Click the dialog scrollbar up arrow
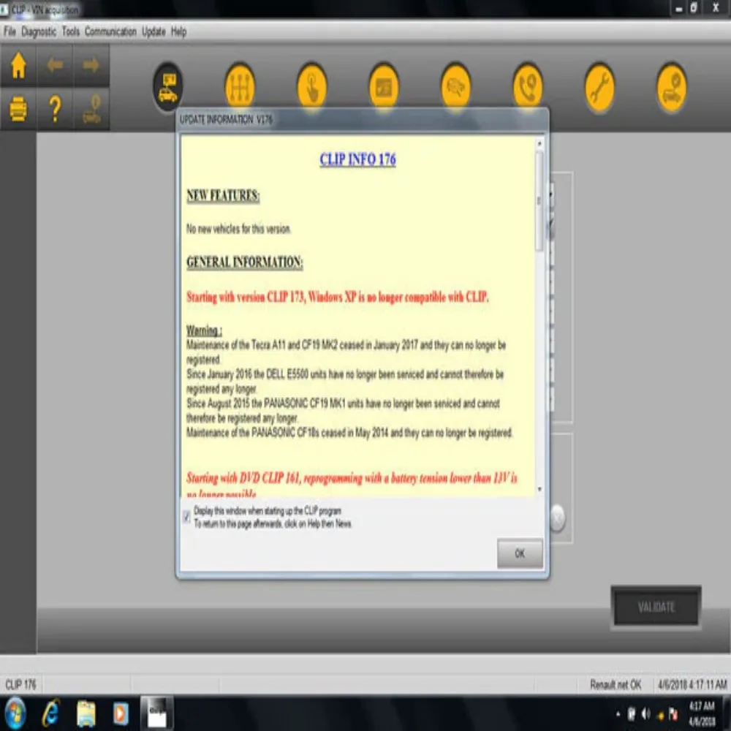731x731 pixels. click(539, 143)
